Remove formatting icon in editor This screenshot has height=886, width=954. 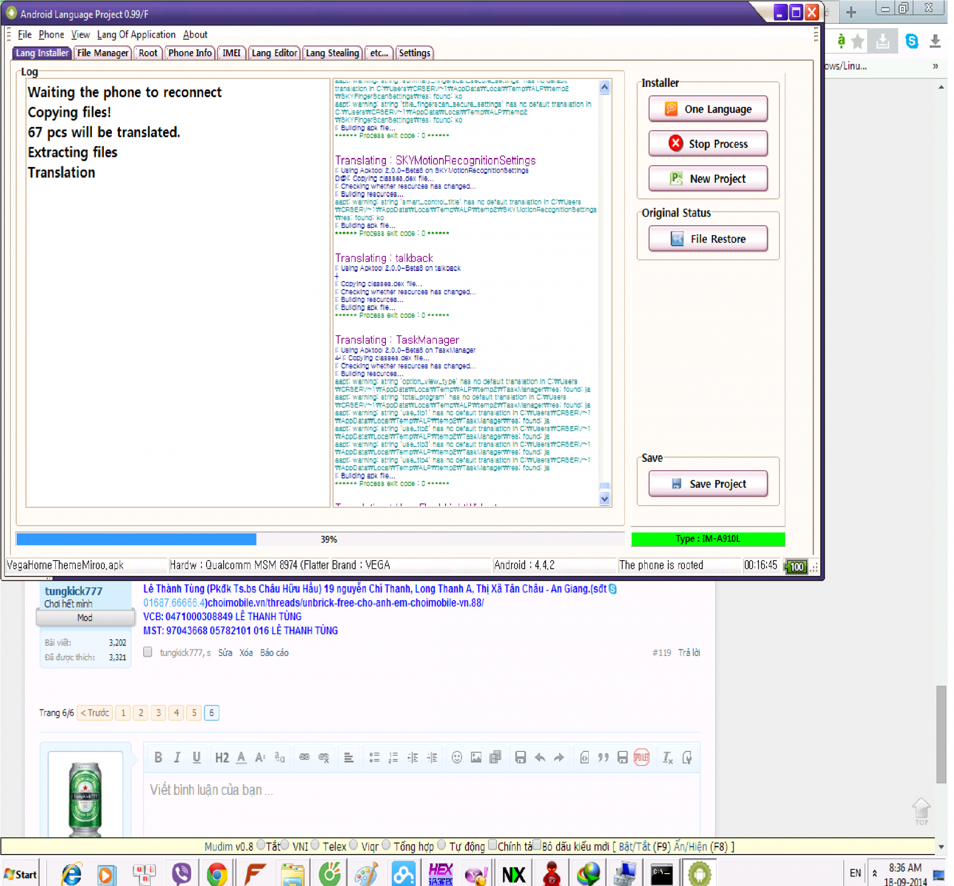(667, 757)
